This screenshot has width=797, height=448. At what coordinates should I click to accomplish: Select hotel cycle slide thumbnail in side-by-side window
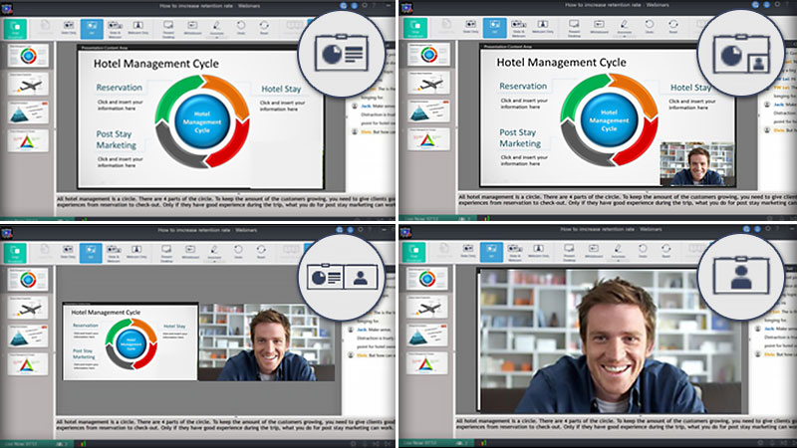pos(29,279)
